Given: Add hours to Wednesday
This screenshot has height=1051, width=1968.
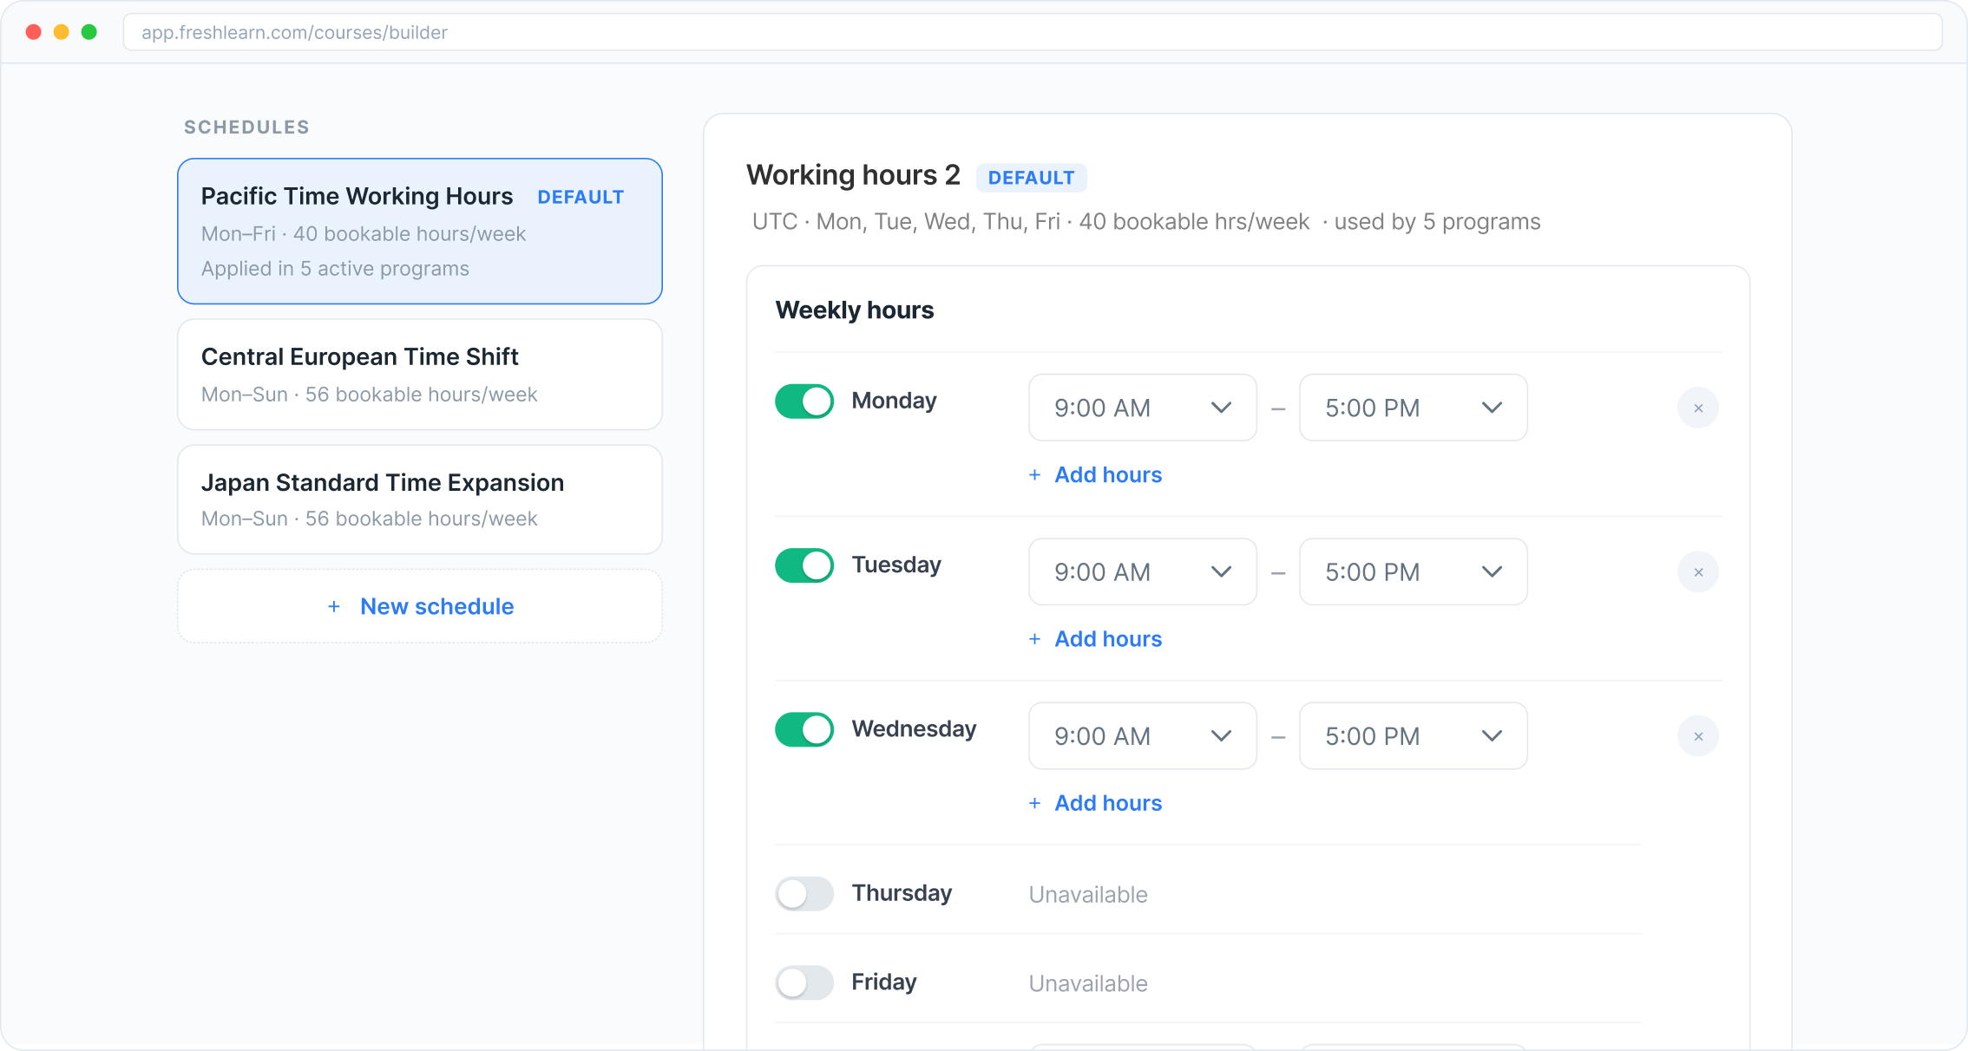Looking at the screenshot, I should coord(1095,802).
